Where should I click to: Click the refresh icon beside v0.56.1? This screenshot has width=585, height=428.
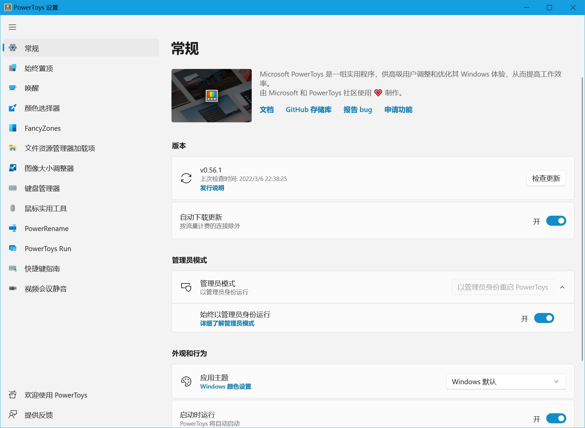tap(186, 178)
